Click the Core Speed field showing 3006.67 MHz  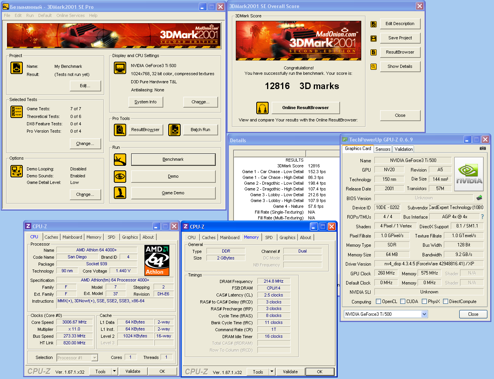tap(74, 322)
